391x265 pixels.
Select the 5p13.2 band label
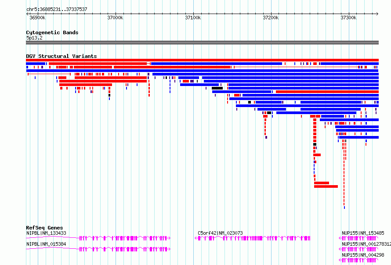coord(34,38)
